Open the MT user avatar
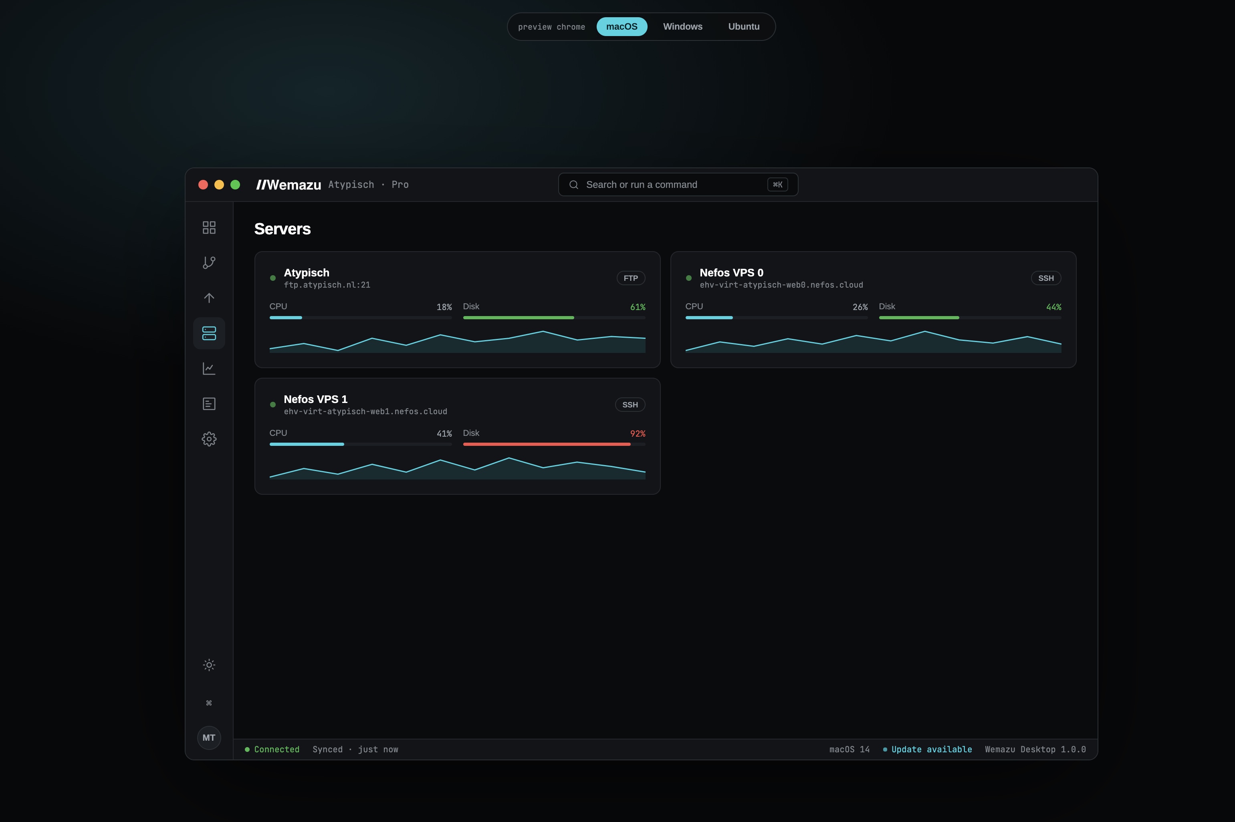The height and width of the screenshot is (822, 1235). coord(209,737)
